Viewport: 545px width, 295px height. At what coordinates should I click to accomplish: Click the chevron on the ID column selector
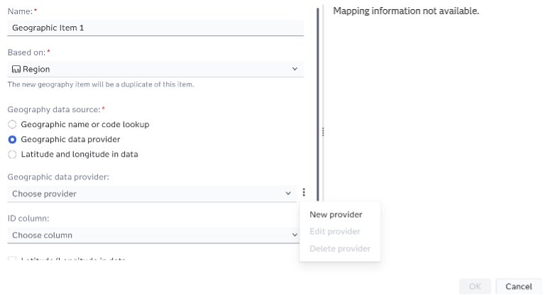pyautogui.click(x=294, y=235)
